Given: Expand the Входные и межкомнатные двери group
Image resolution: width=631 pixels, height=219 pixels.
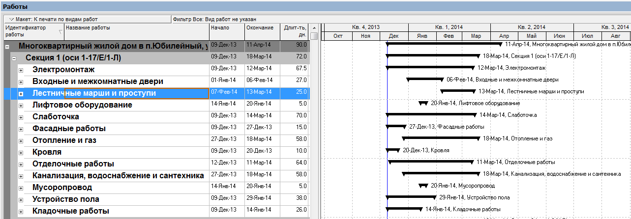Looking at the screenshot, I should 21,82.
